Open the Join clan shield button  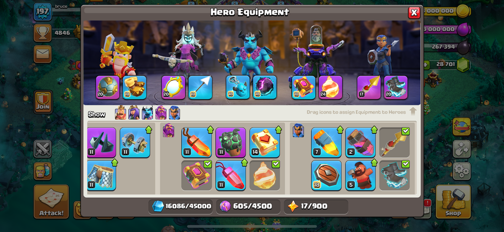coord(43,102)
